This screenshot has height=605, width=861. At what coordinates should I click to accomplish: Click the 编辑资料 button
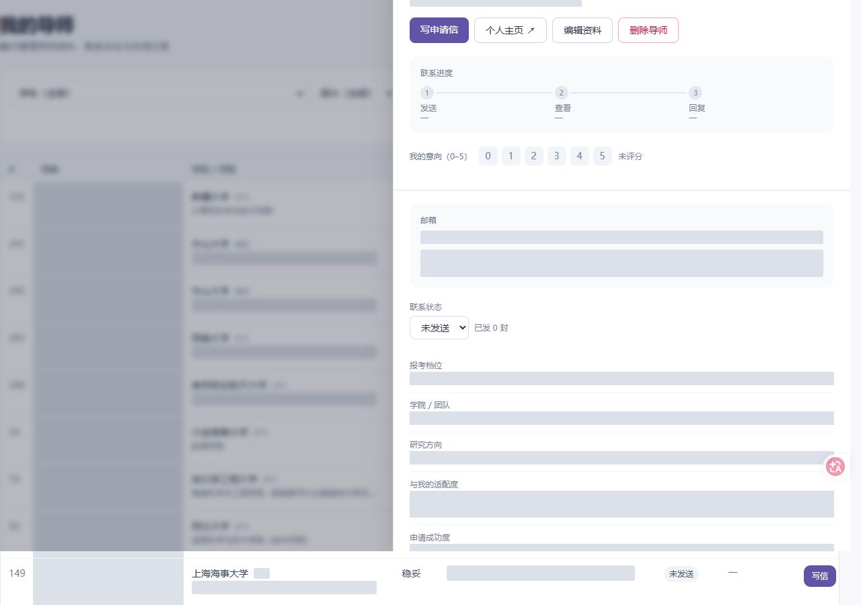click(583, 30)
